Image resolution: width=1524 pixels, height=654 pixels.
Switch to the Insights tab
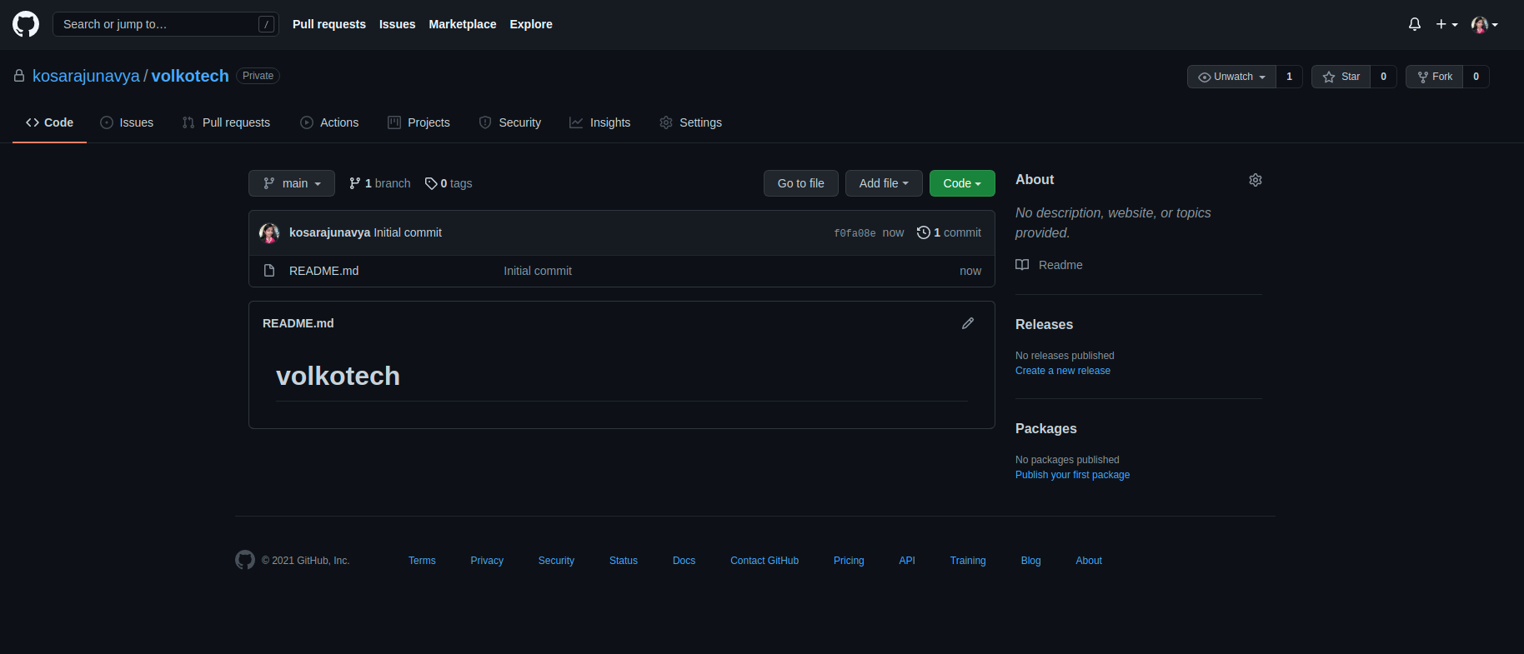click(600, 122)
